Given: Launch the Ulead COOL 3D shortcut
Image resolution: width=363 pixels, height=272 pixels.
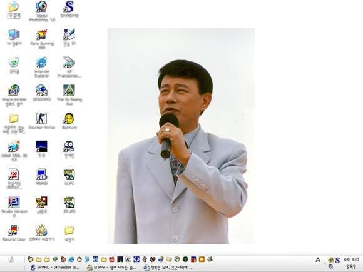Looking at the screenshot, I should pos(14,146).
